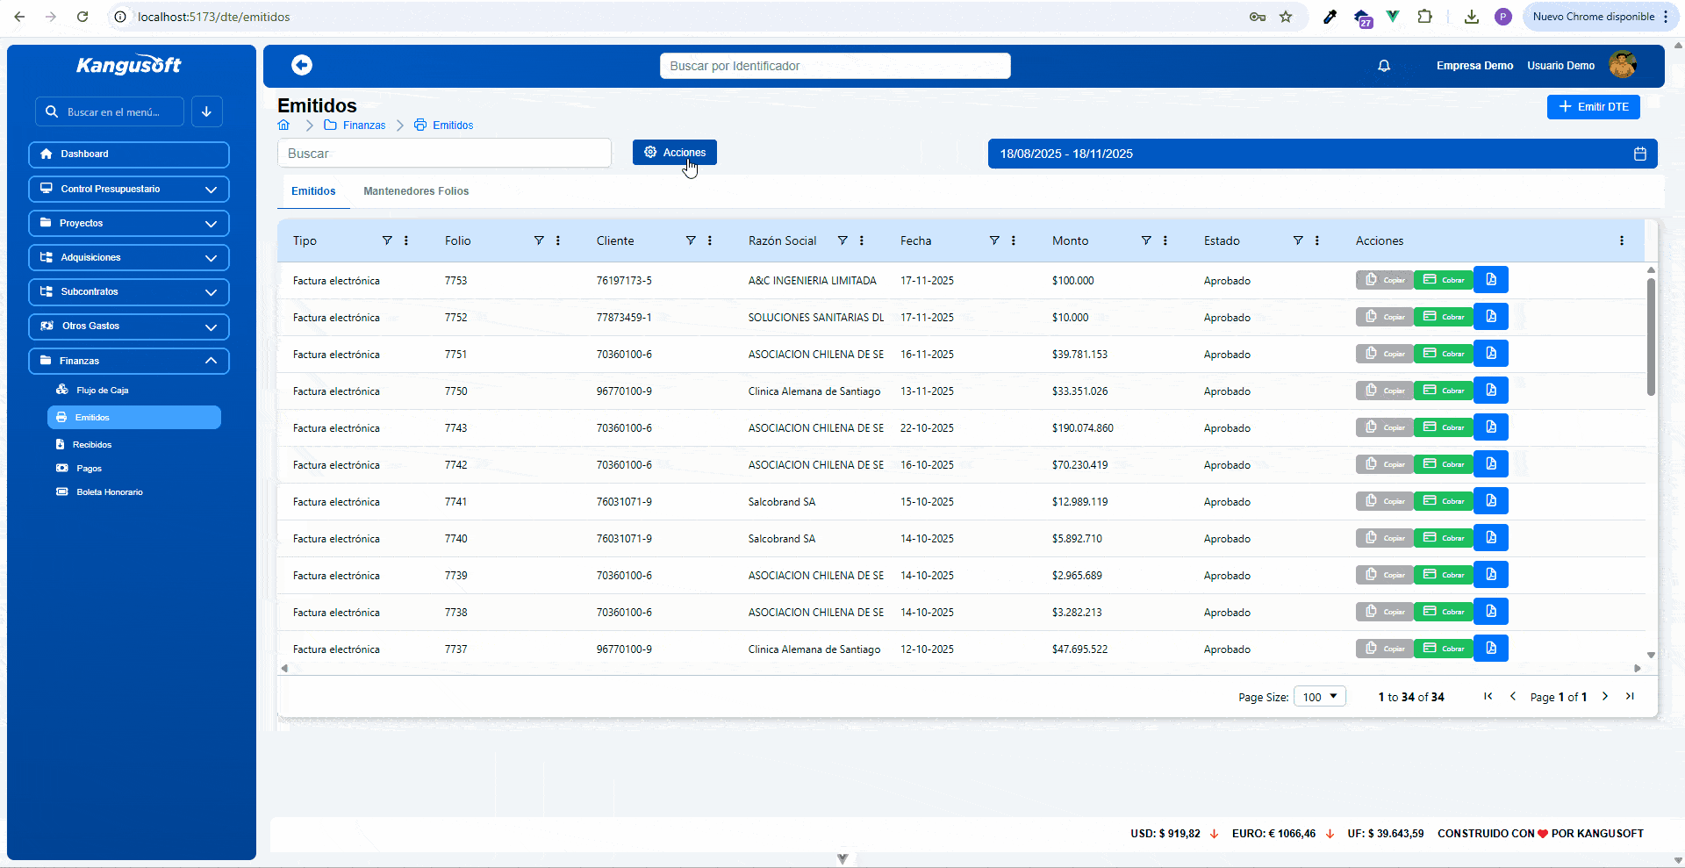The width and height of the screenshot is (1685, 868).
Task: Click the circular back arrow icon in header
Action: coord(302,65)
